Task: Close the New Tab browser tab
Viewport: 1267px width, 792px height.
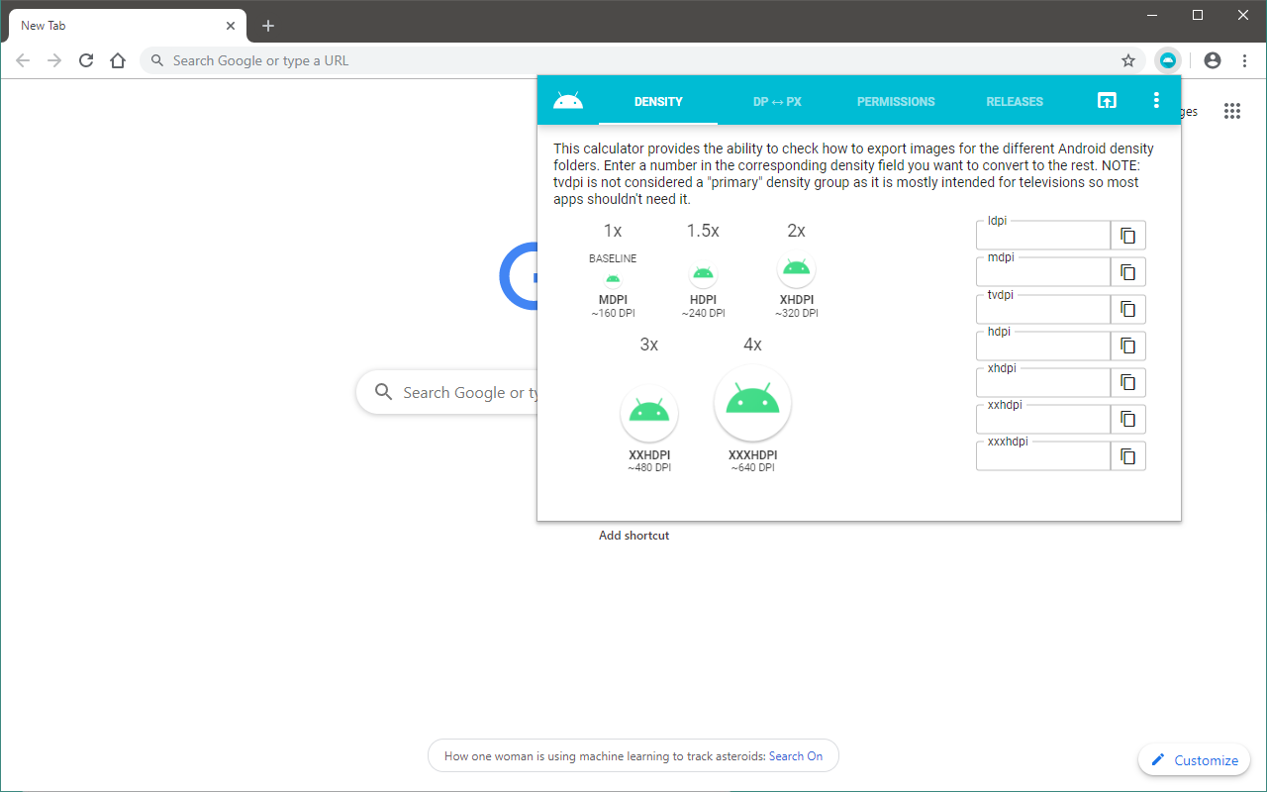Action: coord(231,26)
